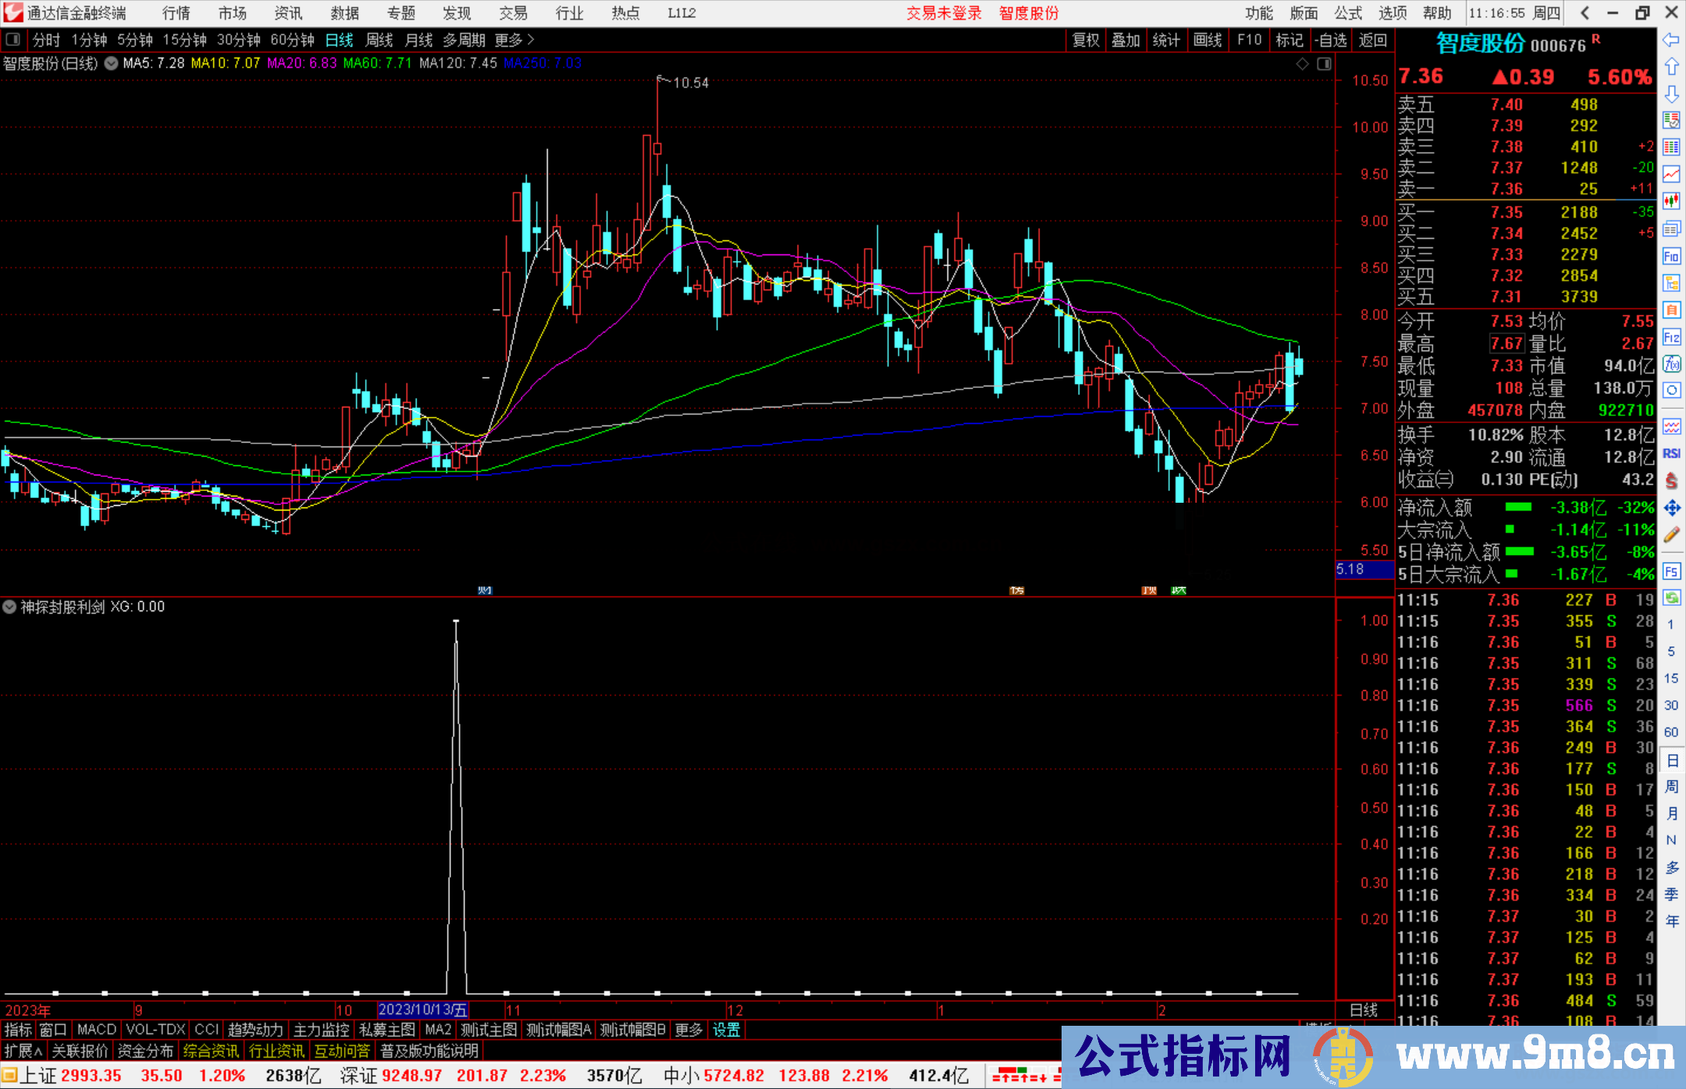Click the back arrow sidebar icon
The image size is (1686, 1089).
click(x=1671, y=40)
